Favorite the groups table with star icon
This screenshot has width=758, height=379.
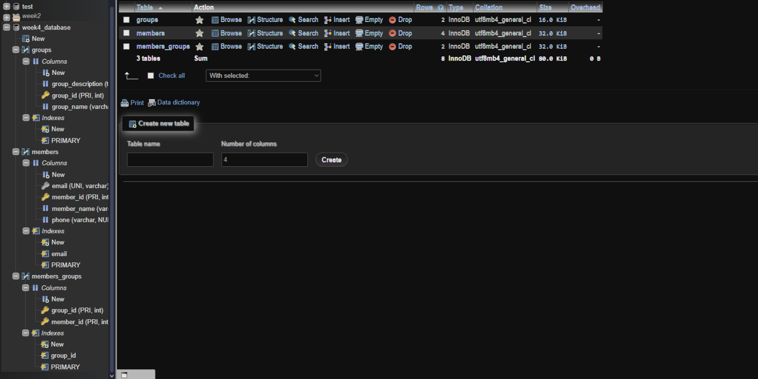point(199,20)
